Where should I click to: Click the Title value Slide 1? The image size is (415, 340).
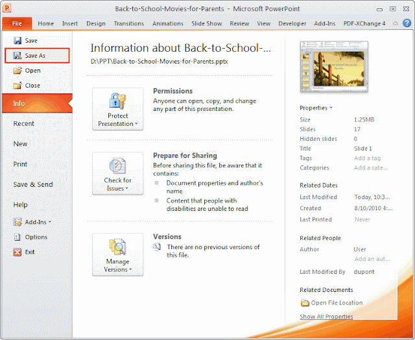363,149
